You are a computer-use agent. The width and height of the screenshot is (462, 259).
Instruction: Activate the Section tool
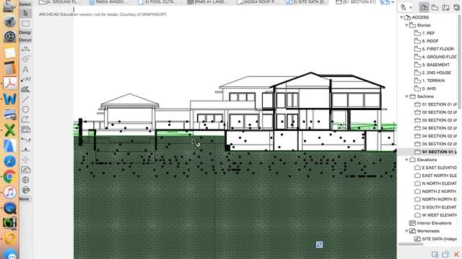(x=26, y=140)
